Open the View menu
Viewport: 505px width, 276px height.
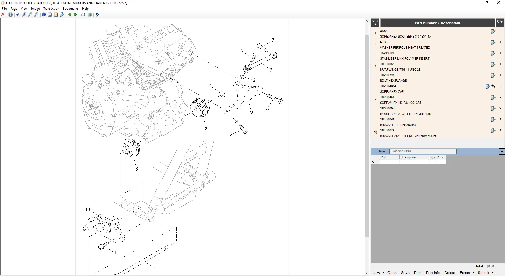tap(24, 9)
